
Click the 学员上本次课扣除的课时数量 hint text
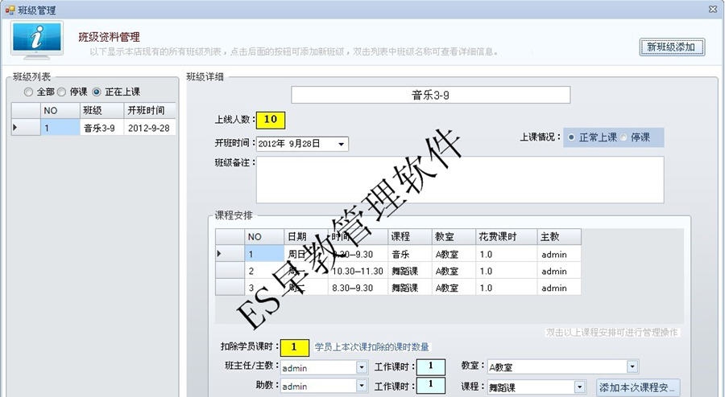click(x=371, y=346)
